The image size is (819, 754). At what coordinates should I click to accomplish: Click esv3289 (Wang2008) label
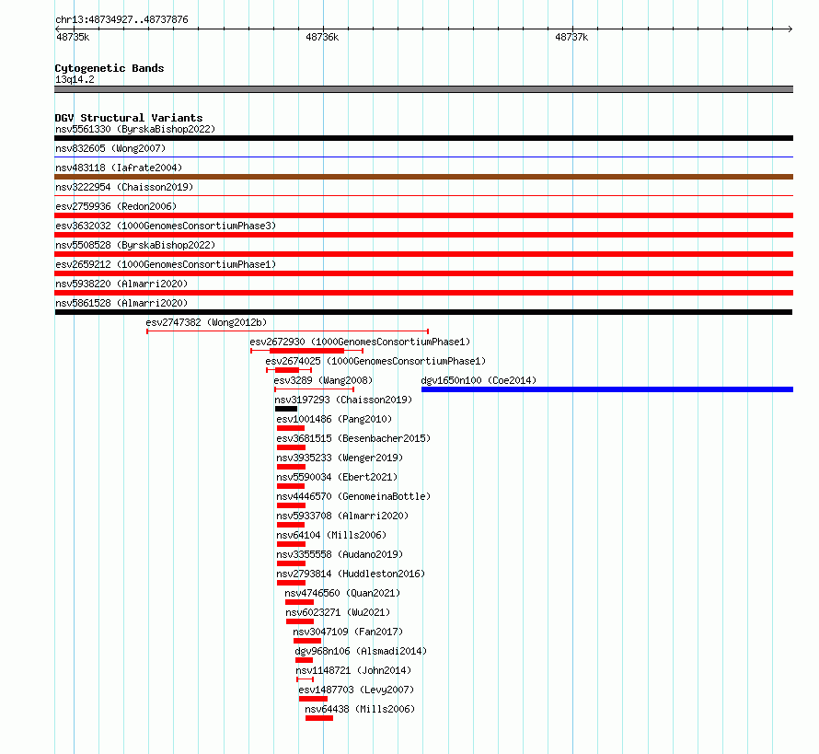pyautogui.click(x=323, y=380)
